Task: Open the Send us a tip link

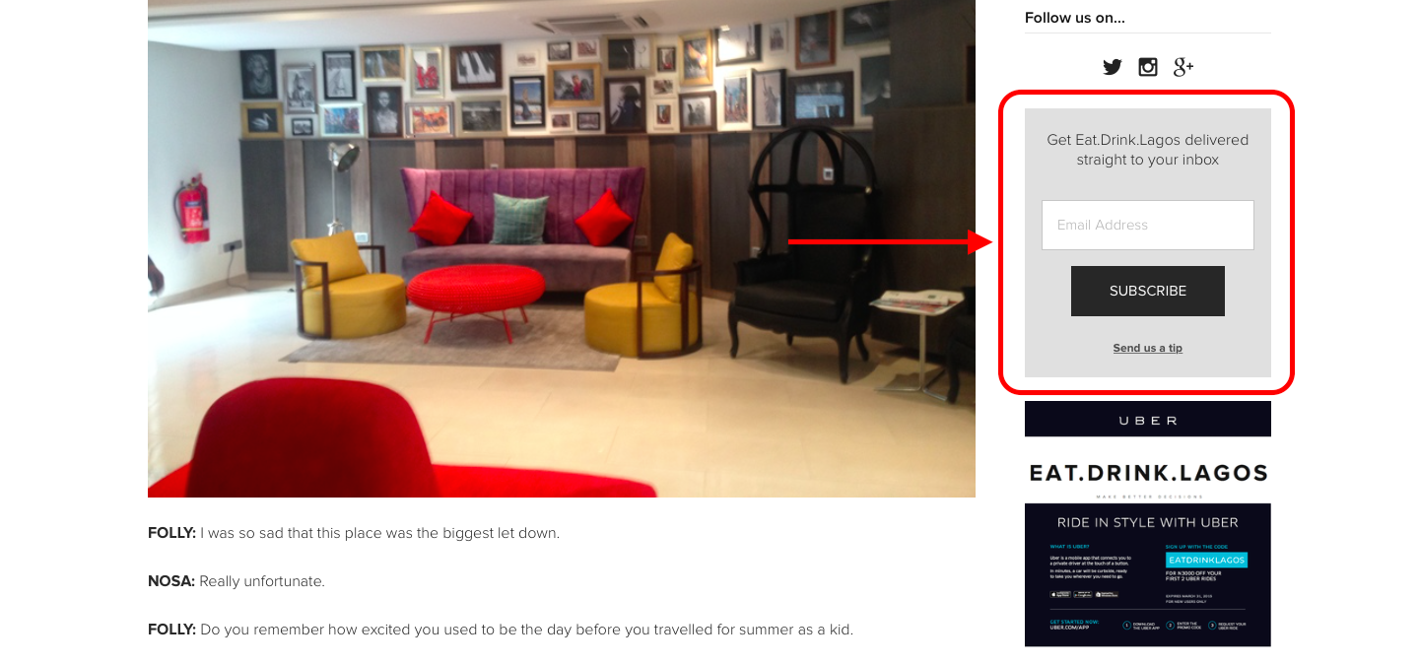Action: (1148, 348)
